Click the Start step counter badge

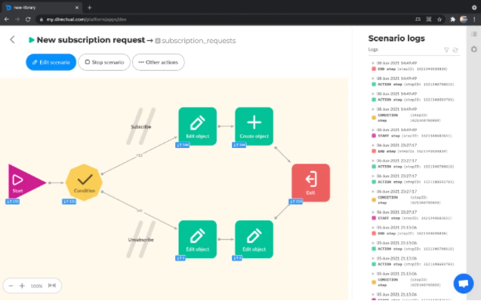click(13, 201)
